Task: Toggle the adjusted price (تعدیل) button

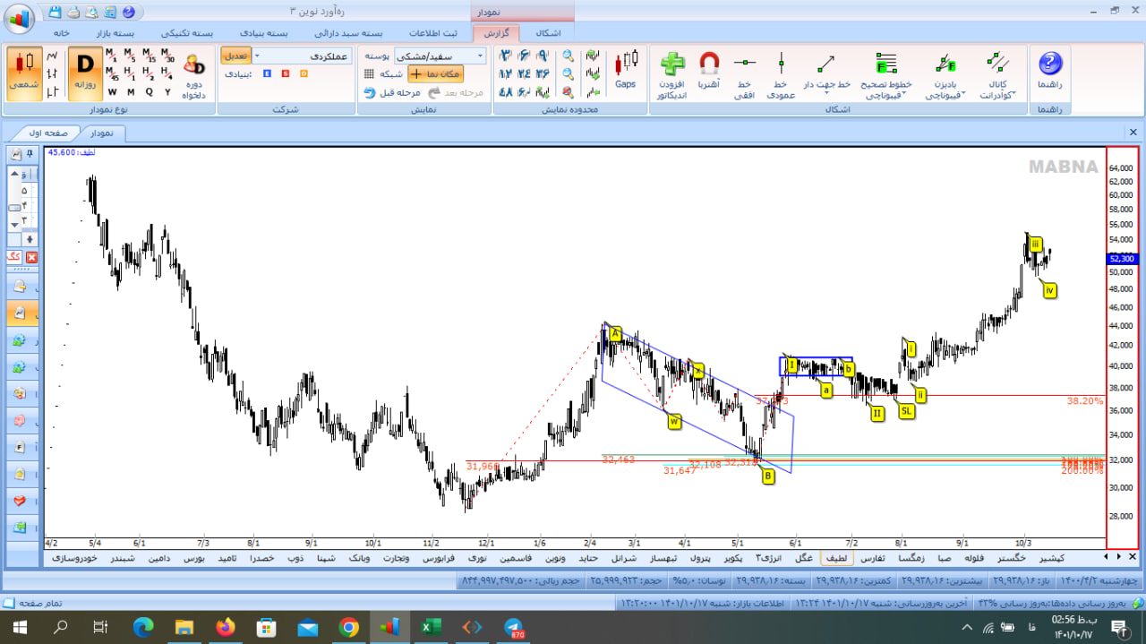Action: [x=236, y=56]
